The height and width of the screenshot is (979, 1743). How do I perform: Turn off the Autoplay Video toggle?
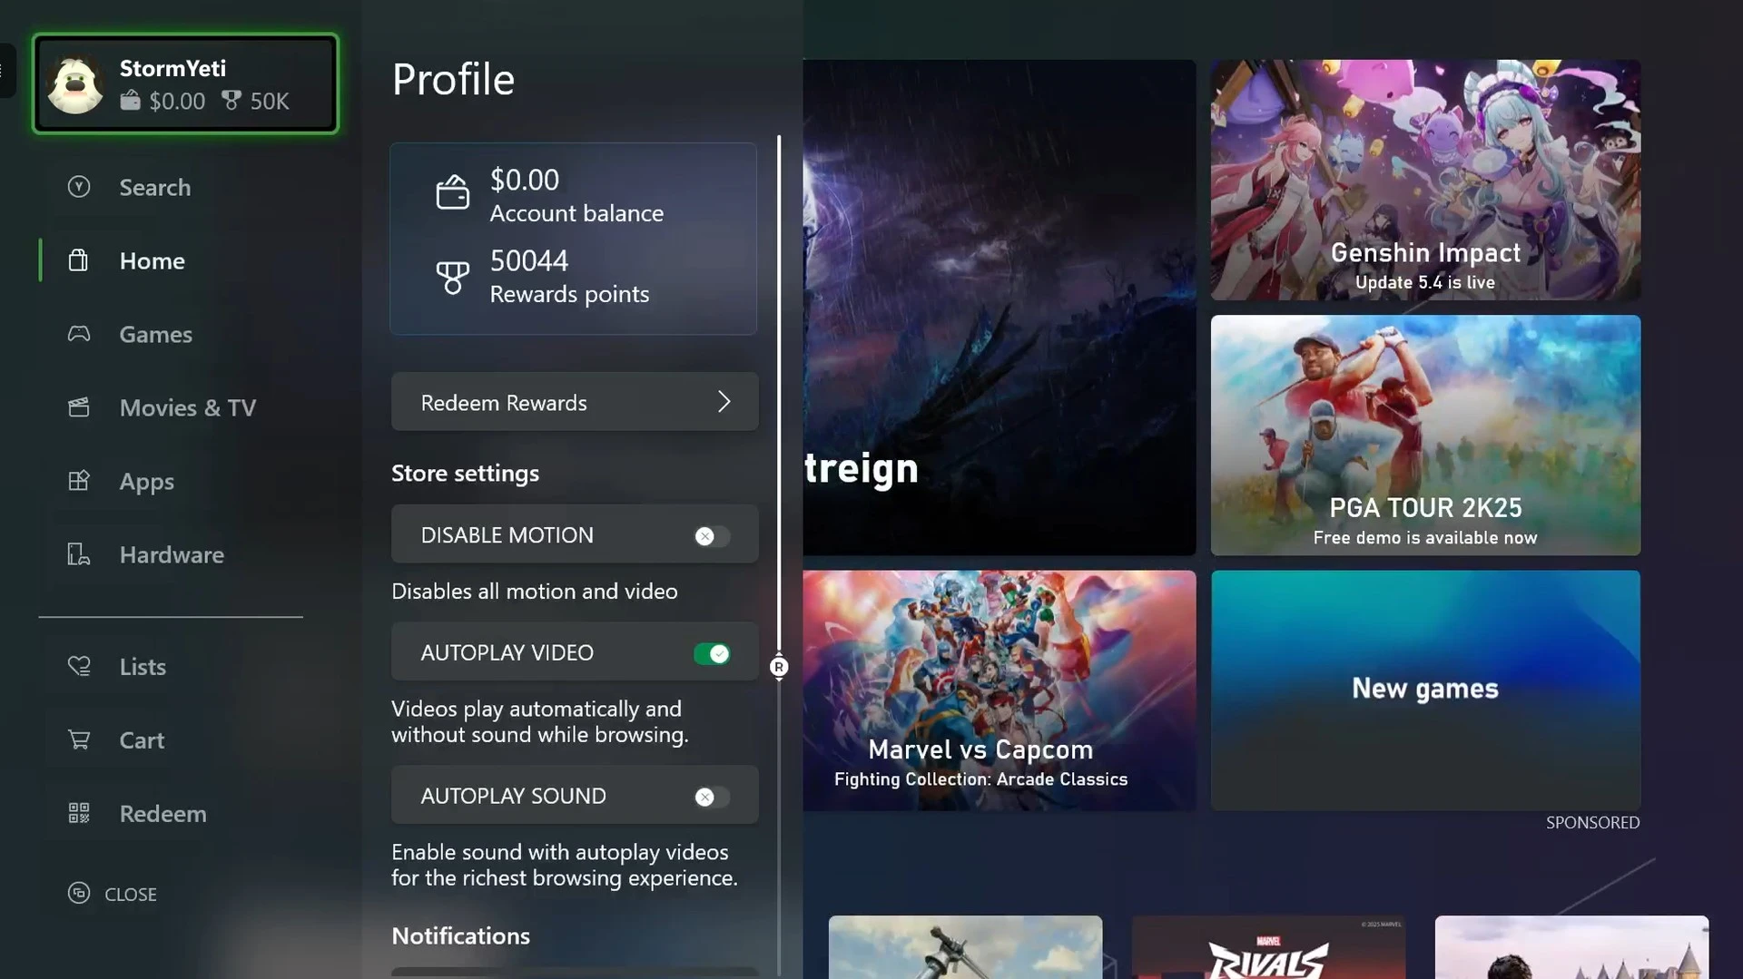click(x=712, y=653)
